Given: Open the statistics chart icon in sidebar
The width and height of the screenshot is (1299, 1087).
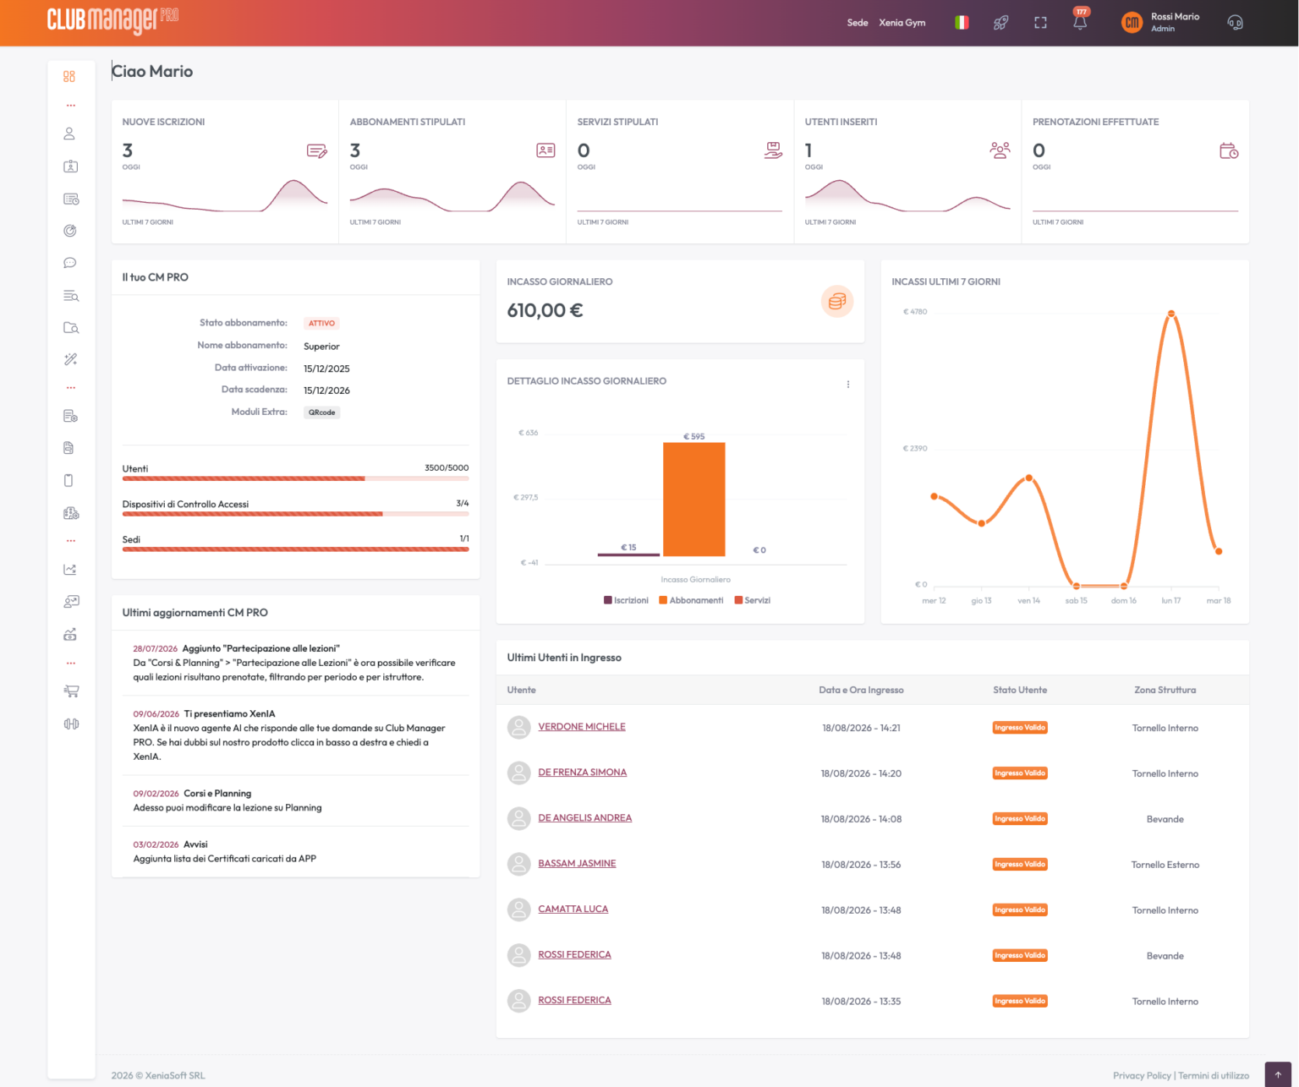Looking at the screenshot, I should point(70,569).
